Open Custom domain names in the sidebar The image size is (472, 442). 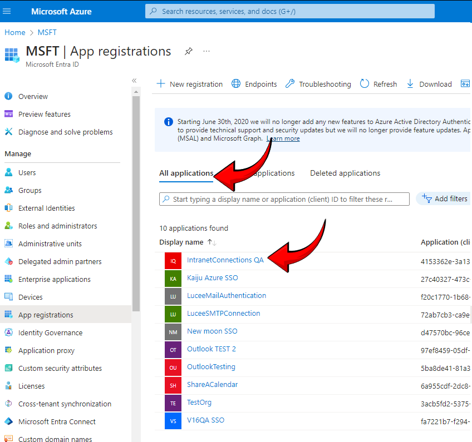(x=55, y=439)
